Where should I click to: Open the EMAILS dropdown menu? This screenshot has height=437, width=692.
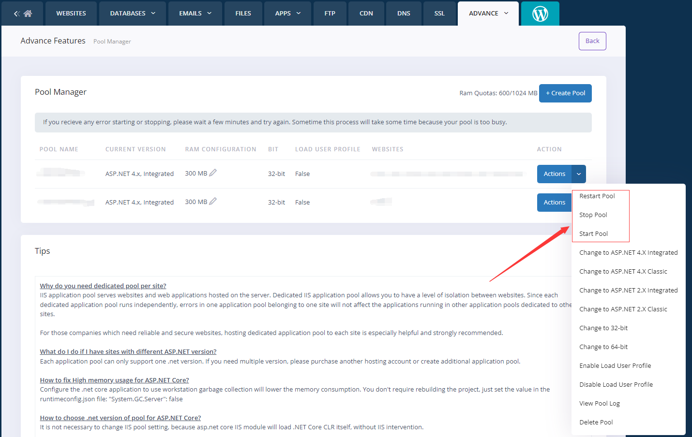(x=195, y=13)
